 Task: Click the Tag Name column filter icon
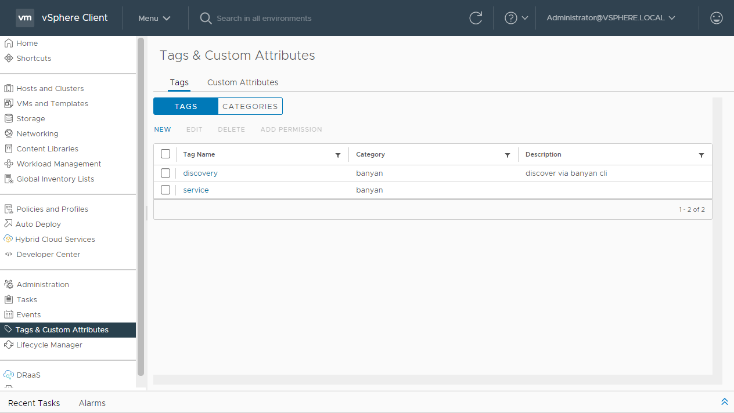tap(338, 155)
